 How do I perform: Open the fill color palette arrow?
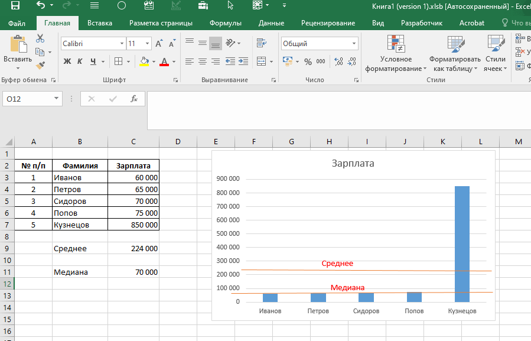point(154,61)
